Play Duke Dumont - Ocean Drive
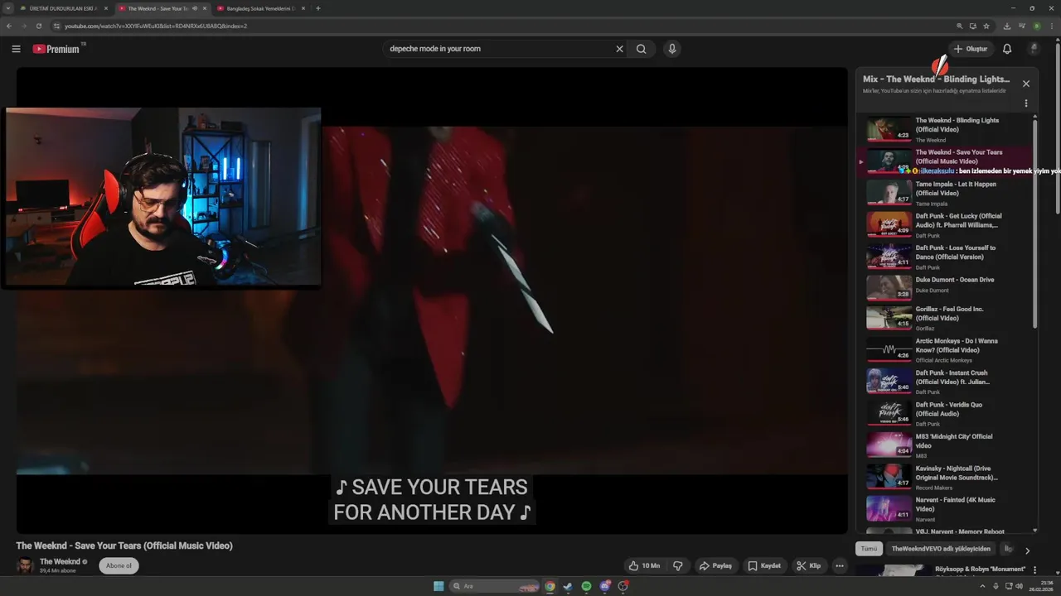This screenshot has height=596, width=1061. pyautogui.click(x=944, y=288)
